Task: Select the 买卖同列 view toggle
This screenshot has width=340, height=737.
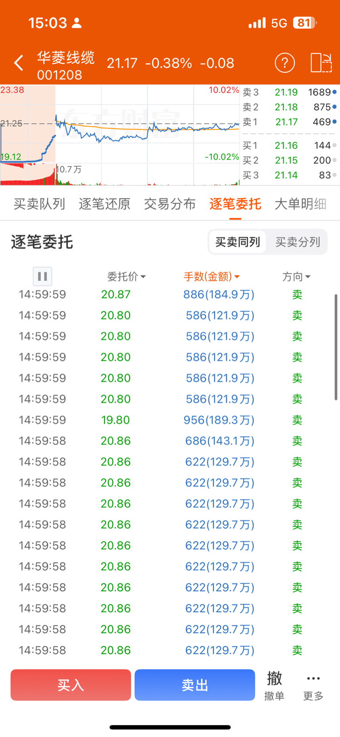Action: [238, 242]
